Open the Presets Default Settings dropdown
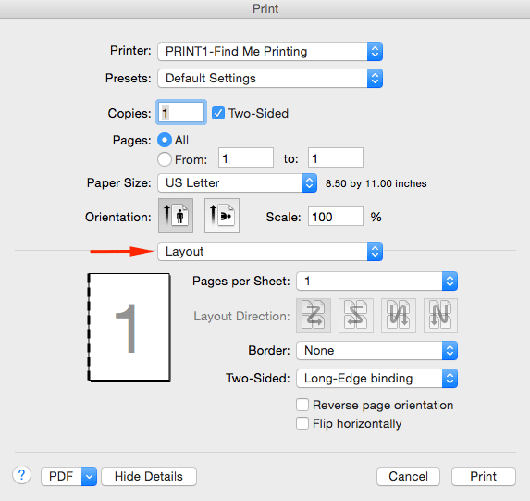This screenshot has width=530, height=501. pos(270,78)
